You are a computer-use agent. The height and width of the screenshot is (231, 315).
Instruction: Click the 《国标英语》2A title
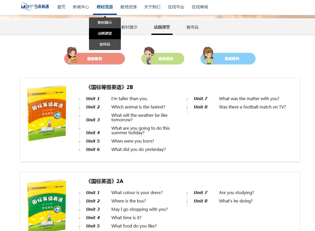(105, 181)
